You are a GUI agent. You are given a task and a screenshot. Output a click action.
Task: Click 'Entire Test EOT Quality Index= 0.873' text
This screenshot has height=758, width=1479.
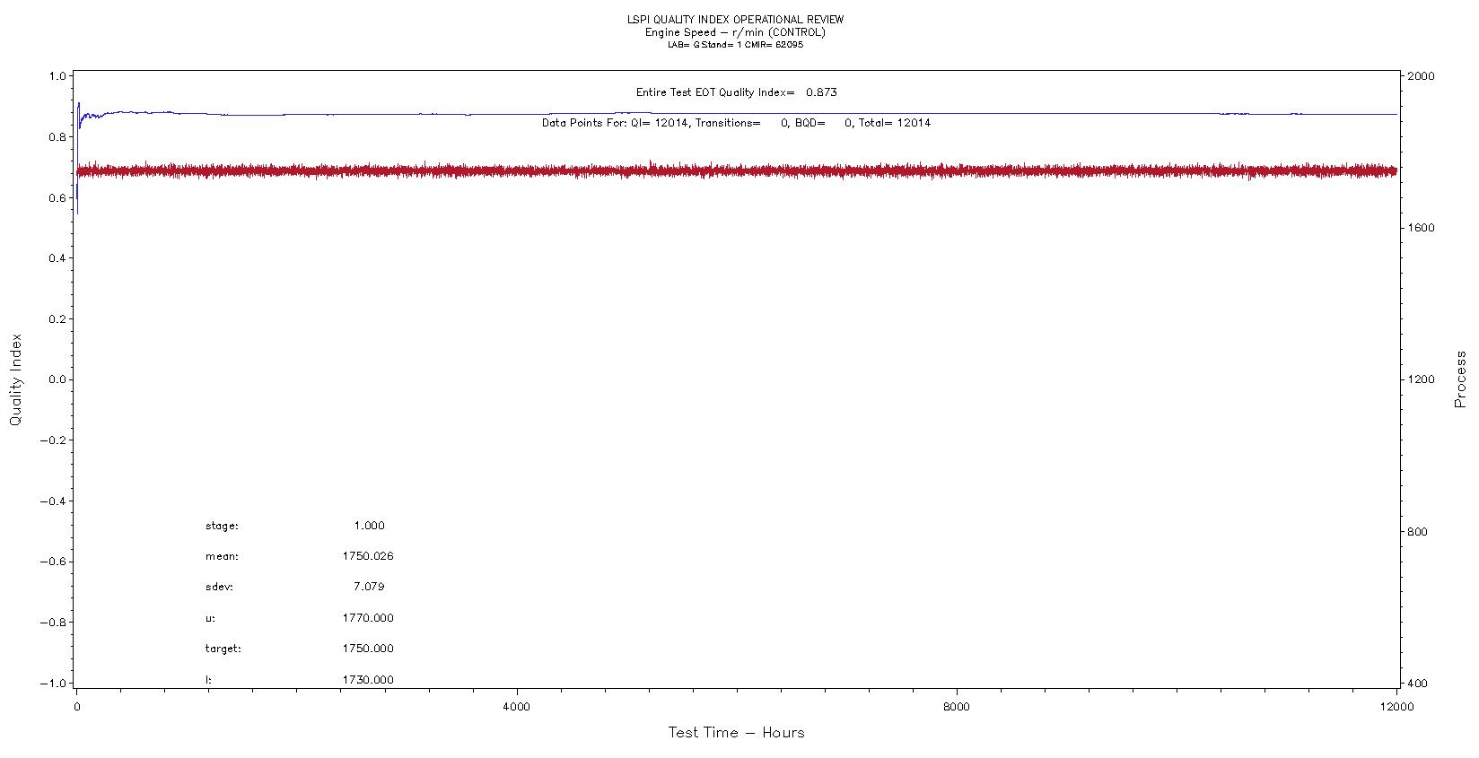coord(736,92)
